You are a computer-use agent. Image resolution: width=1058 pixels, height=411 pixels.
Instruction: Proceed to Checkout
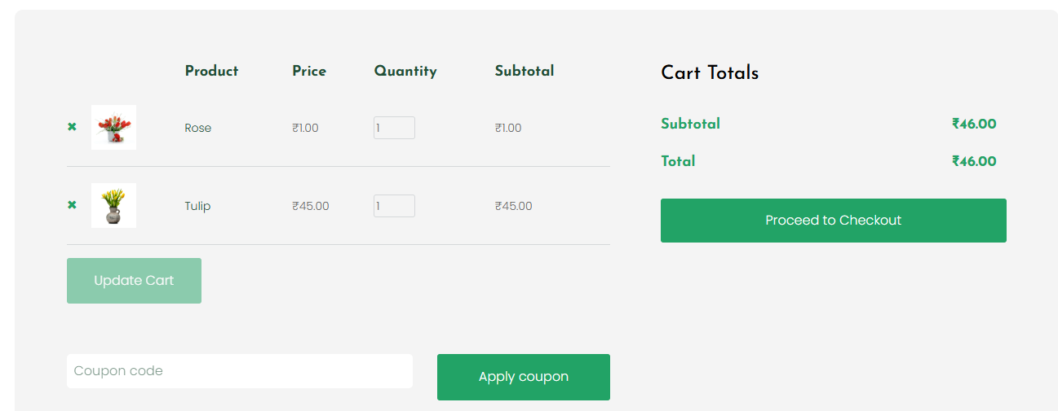pos(833,221)
